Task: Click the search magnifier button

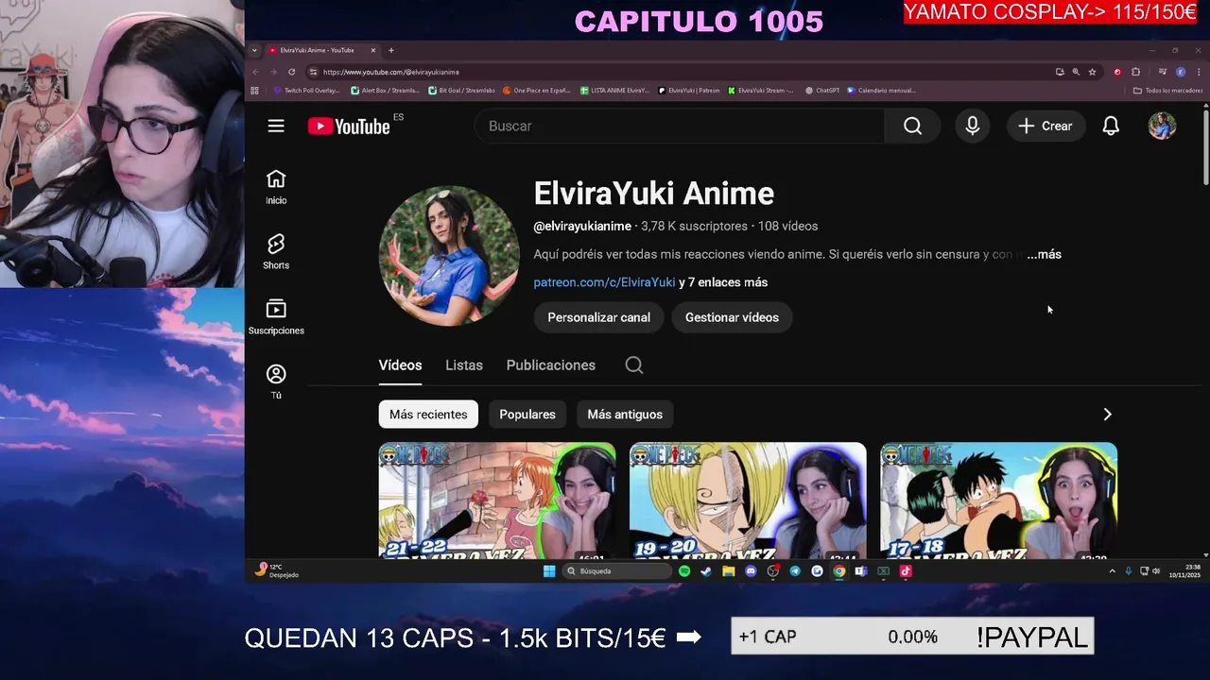Action: [x=912, y=126]
